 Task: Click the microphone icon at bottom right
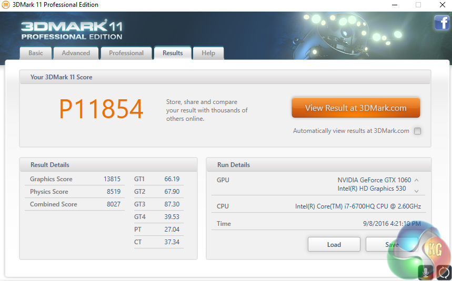pyautogui.click(x=426, y=273)
